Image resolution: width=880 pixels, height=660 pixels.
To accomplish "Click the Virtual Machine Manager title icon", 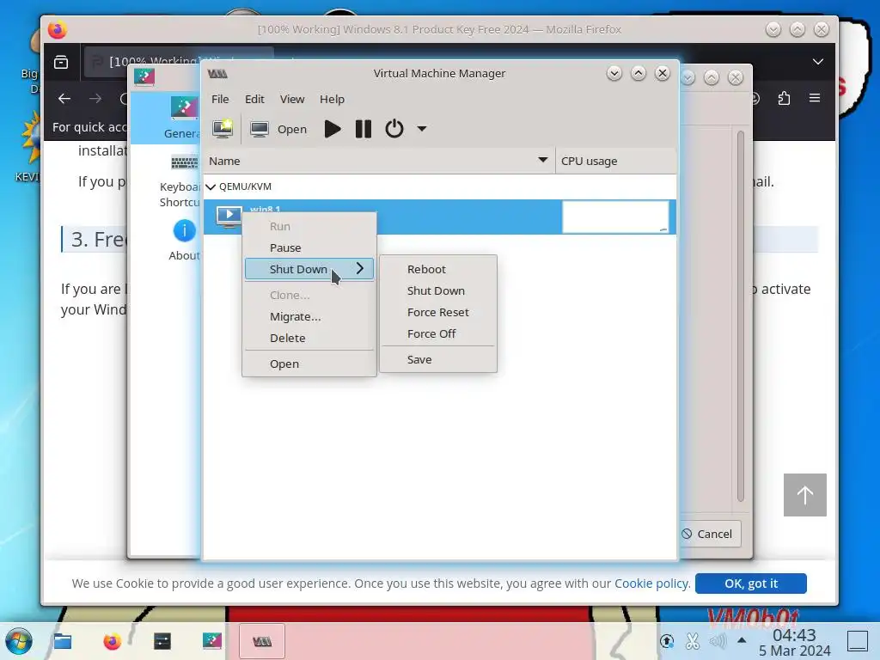I will (217, 74).
